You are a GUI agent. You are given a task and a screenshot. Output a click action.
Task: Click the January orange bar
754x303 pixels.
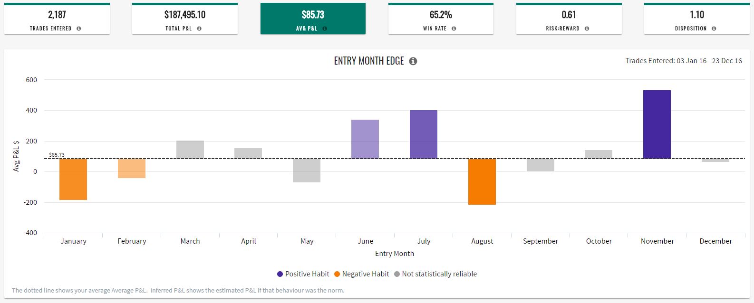coord(73,179)
